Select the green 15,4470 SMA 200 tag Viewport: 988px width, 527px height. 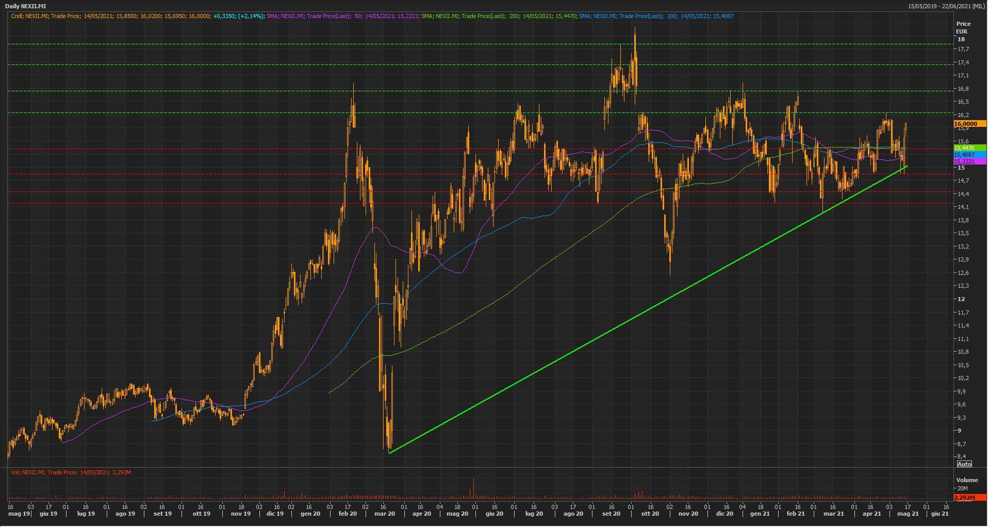point(969,148)
